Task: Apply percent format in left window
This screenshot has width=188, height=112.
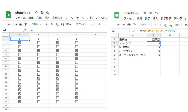Action: coord(52,24)
